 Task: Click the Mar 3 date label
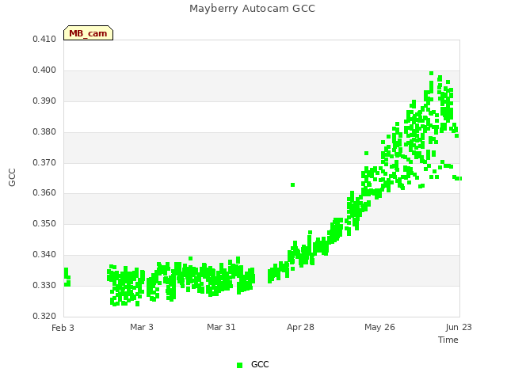tap(142, 327)
